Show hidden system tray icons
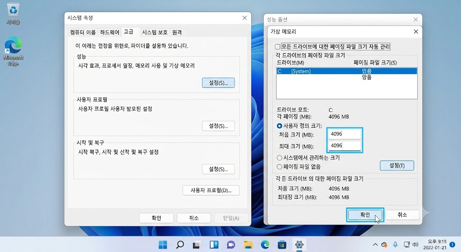 [375, 245]
